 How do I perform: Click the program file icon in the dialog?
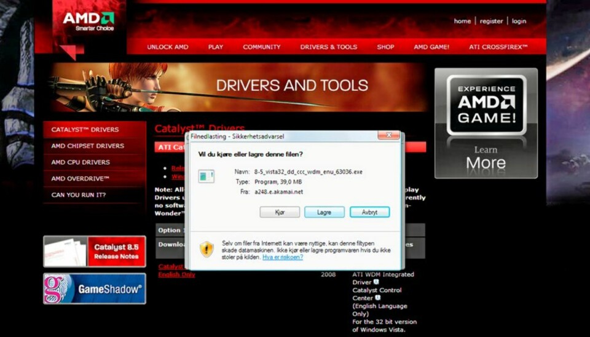[206, 176]
